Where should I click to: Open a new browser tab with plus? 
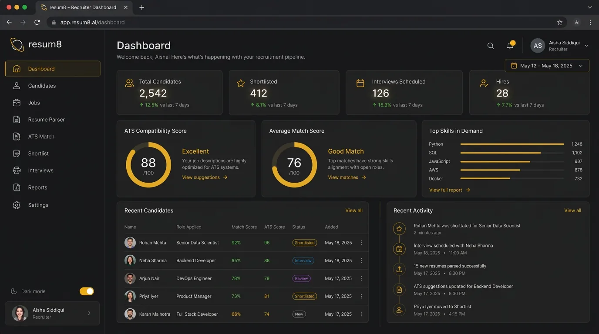click(x=142, y=7)
